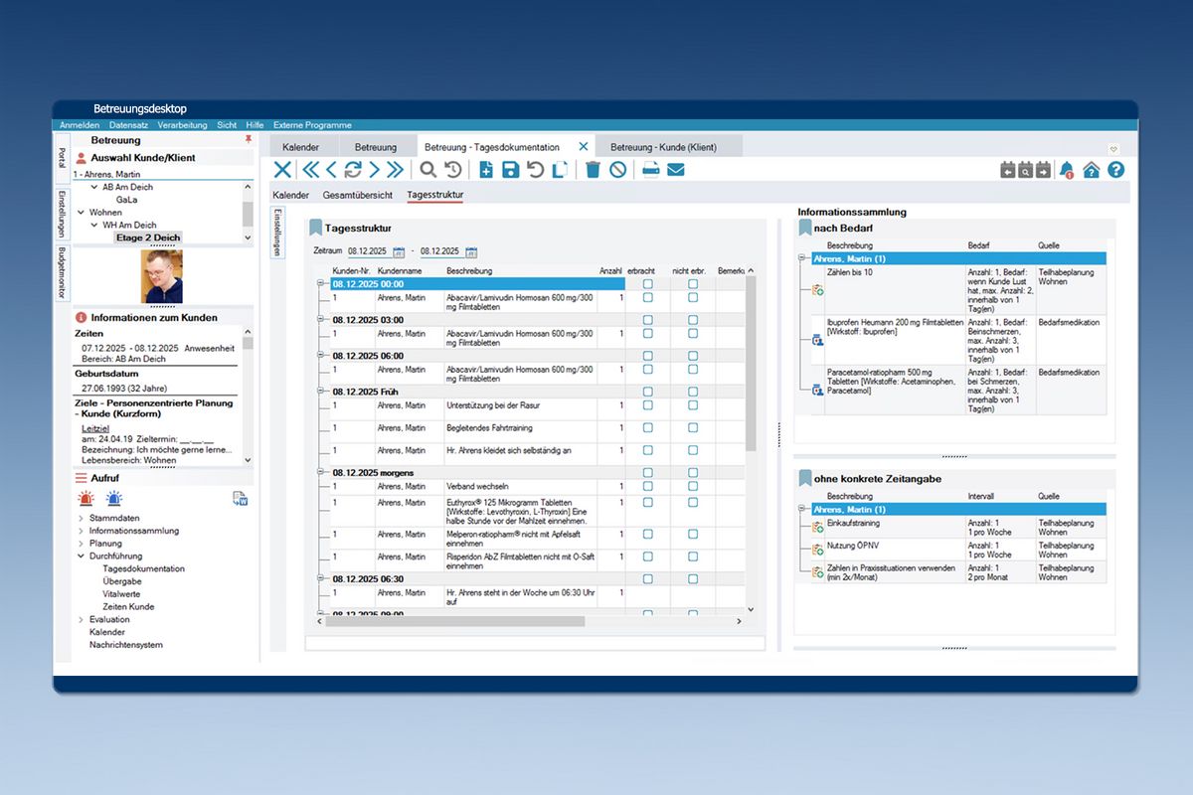Screen dimensions: 1193x795
Task: Switch to the Gesamtübersicht tab
Action: [x=357, y=195]
